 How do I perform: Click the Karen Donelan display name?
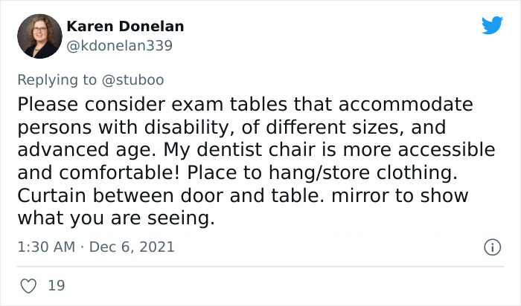tap(125, 27)
